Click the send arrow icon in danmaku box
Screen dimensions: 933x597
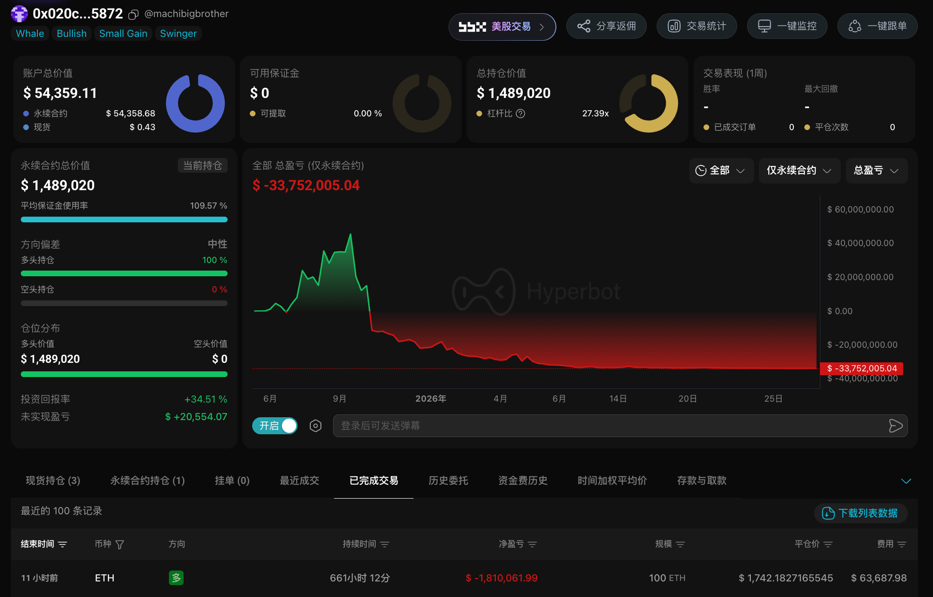(896, 426)
